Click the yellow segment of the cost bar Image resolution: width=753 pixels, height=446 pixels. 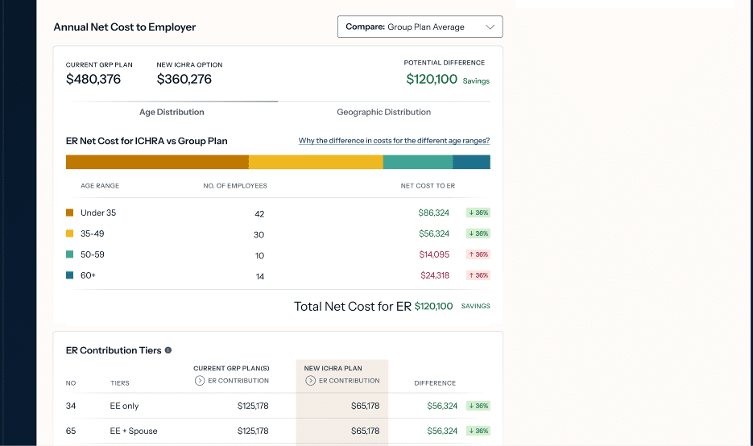point(316,163)
